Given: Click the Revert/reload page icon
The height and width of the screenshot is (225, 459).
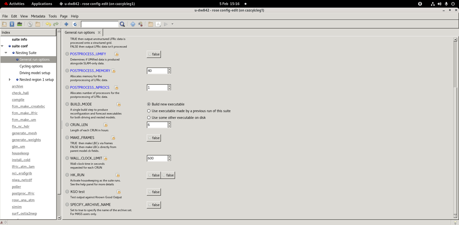Looking at the screenshot, I should [75, 24].
